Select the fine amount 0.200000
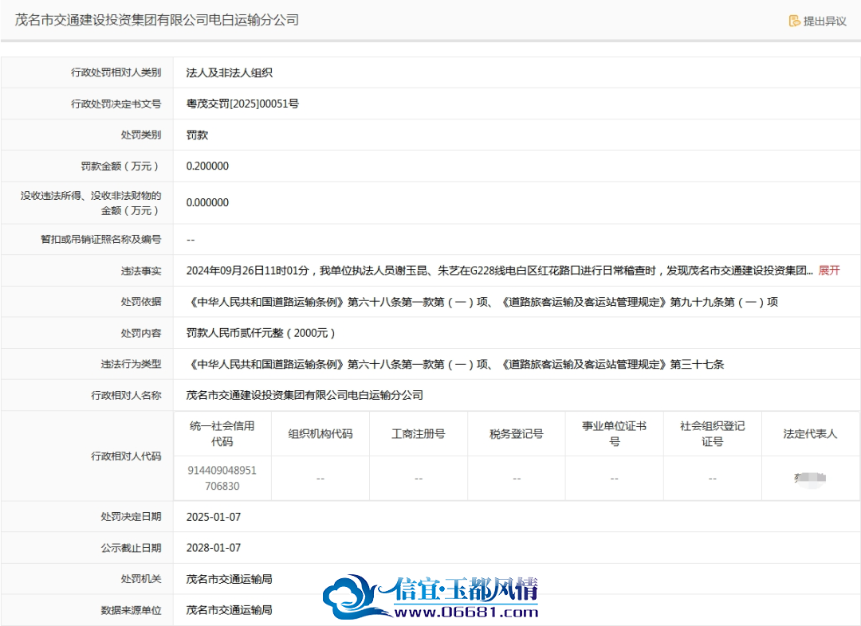The height and width of the screenshot is (626, 861). click(207, 166)
